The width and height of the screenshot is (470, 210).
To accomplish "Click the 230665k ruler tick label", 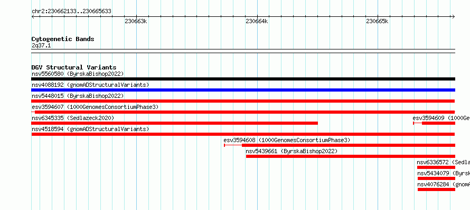I will click(378, 22).
